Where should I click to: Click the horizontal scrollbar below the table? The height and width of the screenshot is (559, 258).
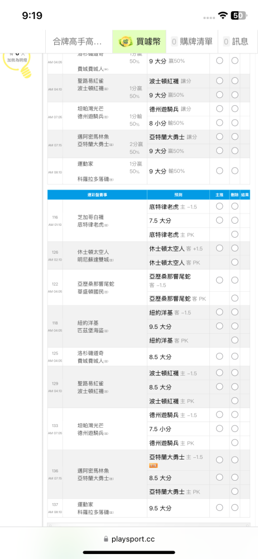[149, 525]
